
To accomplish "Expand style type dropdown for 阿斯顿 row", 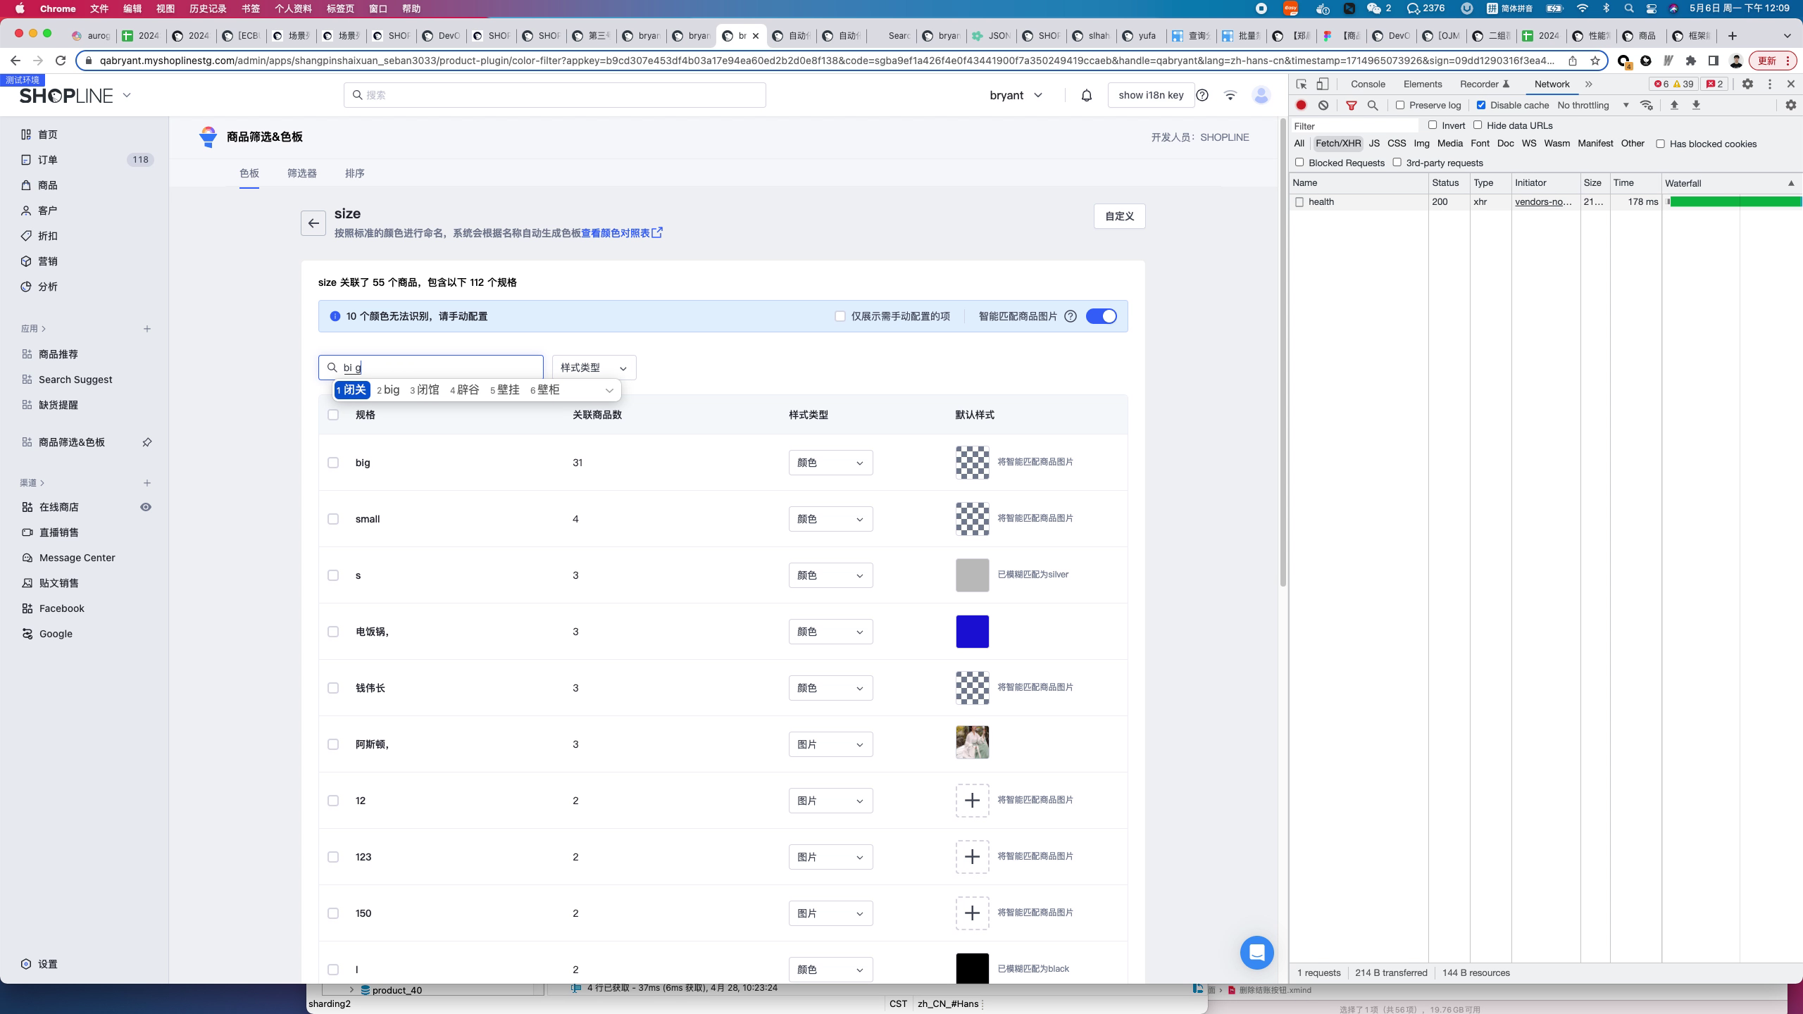I will (x=830, y=744).
